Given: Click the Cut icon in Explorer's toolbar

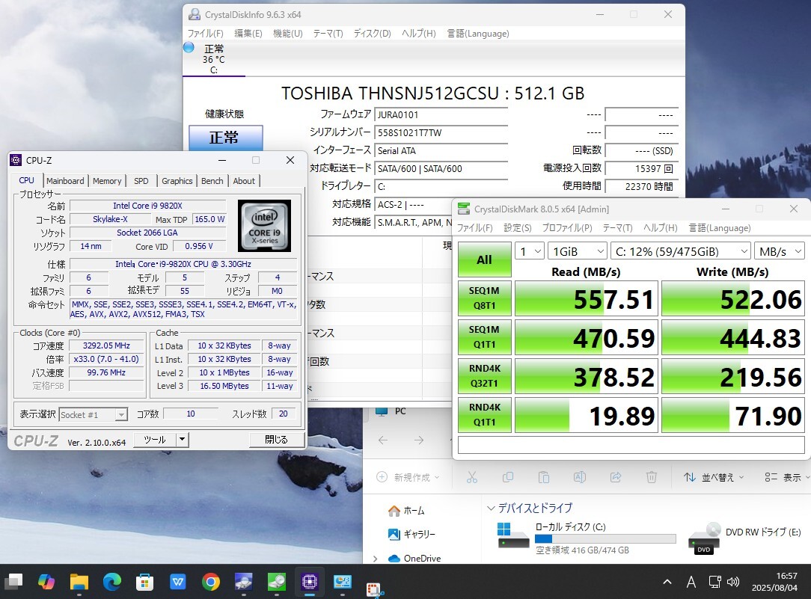Looking at the screenshot, I should (x=471, y=477).
